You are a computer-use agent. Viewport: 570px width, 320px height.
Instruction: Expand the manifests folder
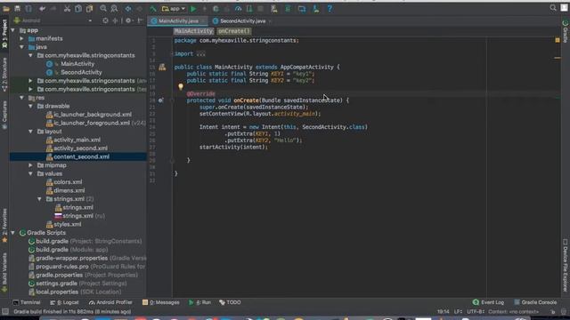coord(21,38)
